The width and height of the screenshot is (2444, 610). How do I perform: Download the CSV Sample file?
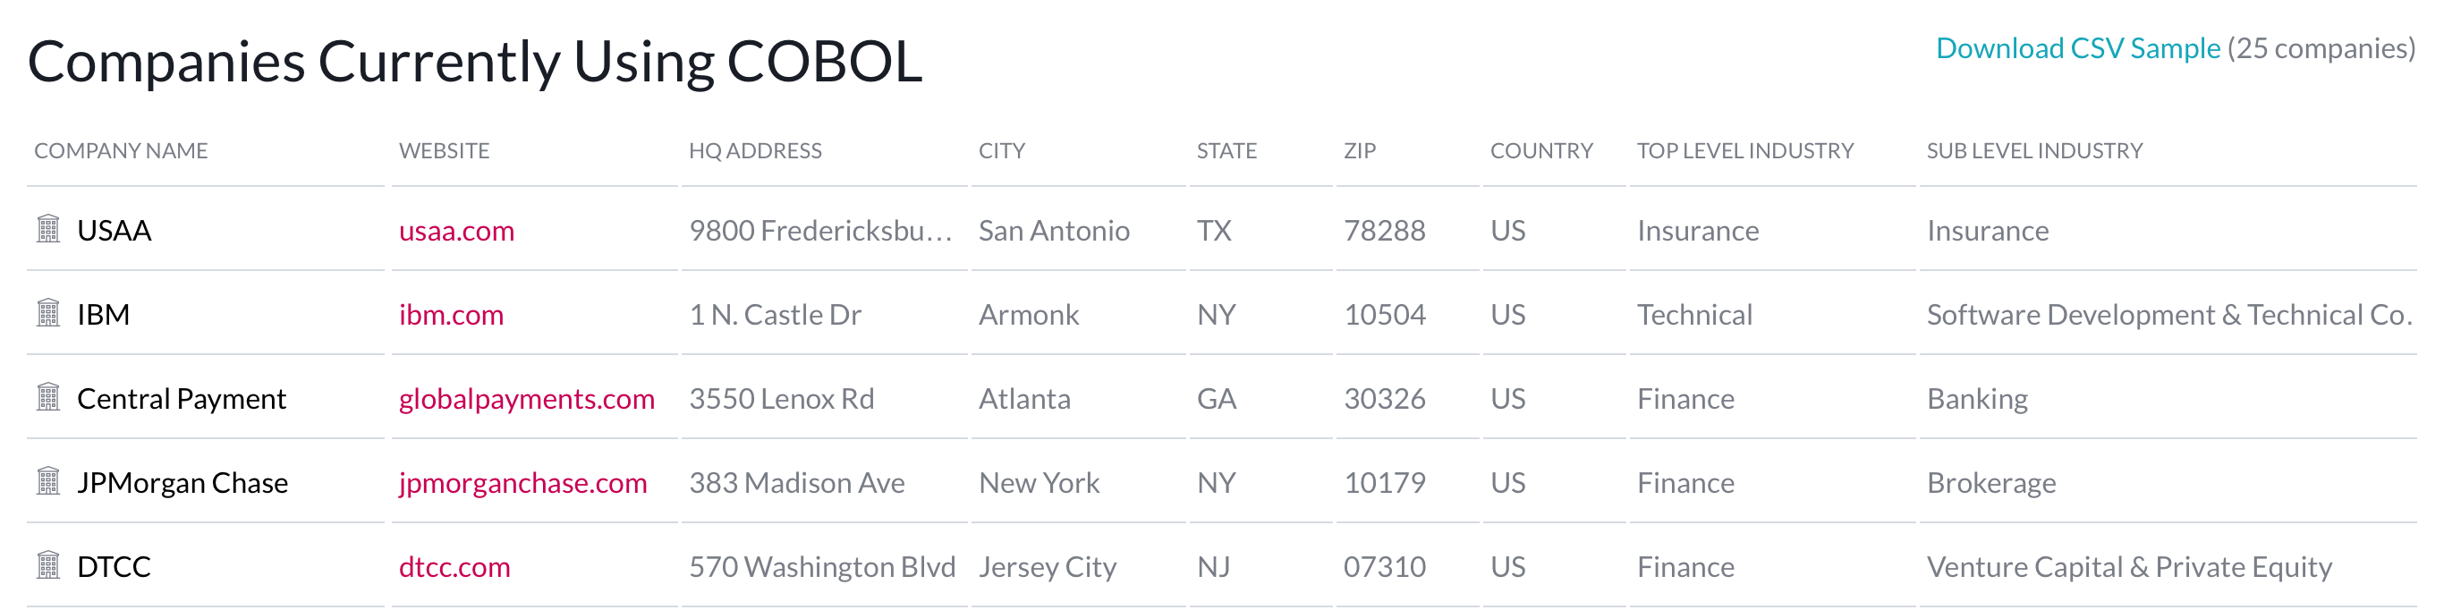click(x=2078, y=48)
